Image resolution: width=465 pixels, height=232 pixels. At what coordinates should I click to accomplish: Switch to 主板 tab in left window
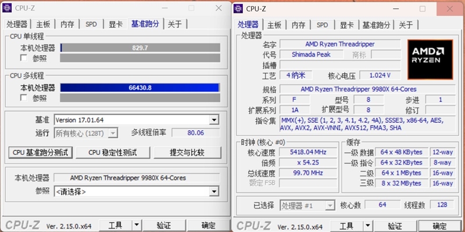click(43, 24)
